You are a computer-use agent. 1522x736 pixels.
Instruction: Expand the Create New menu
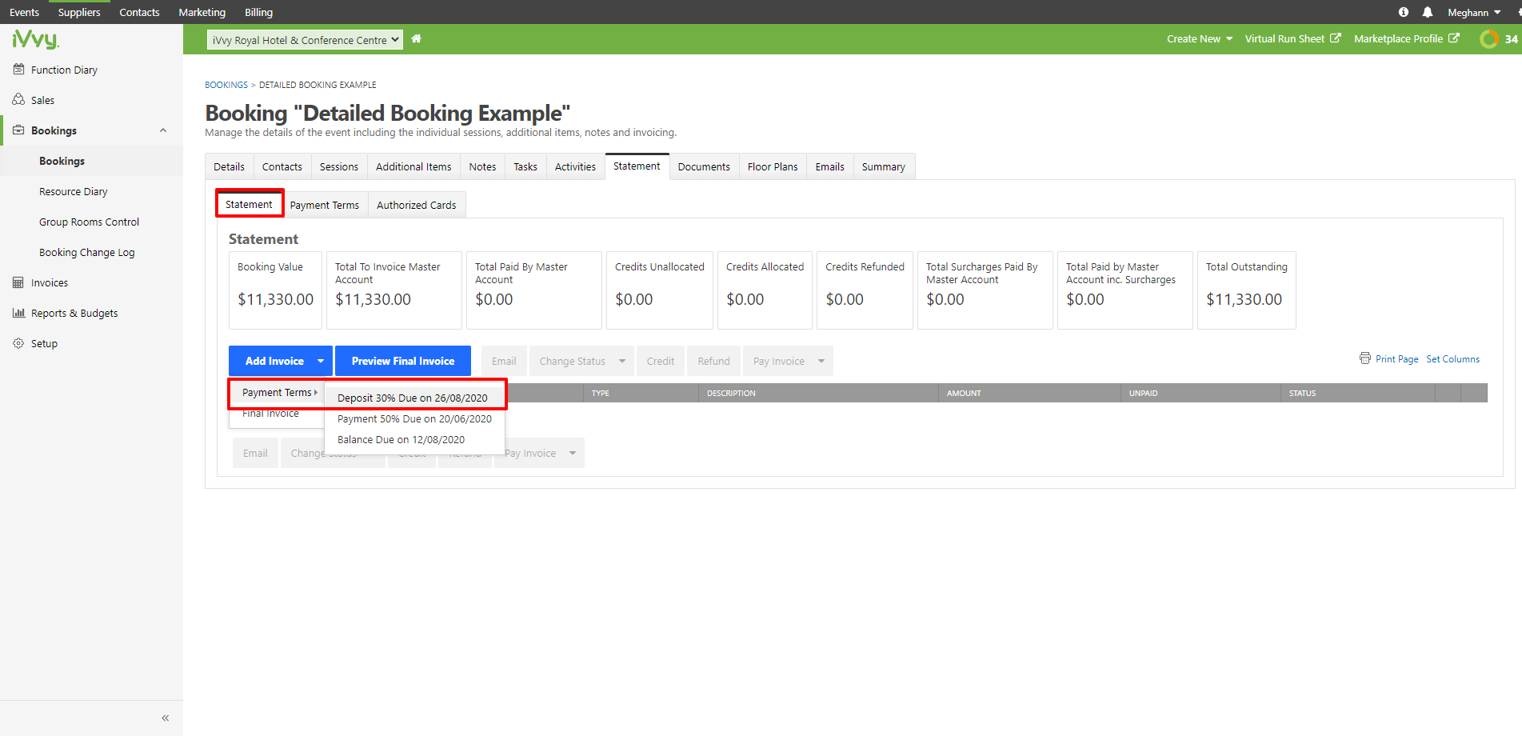(x=1199, y=38)
